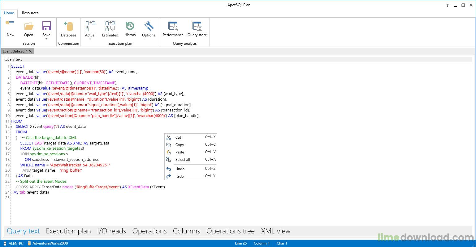
Task: Switch to the Execution plan view
Action: 68,231
